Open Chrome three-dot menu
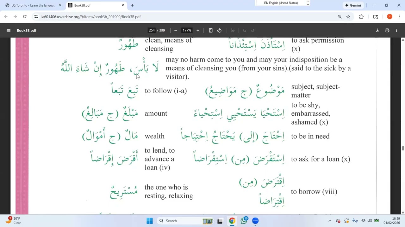 point(399,16)
